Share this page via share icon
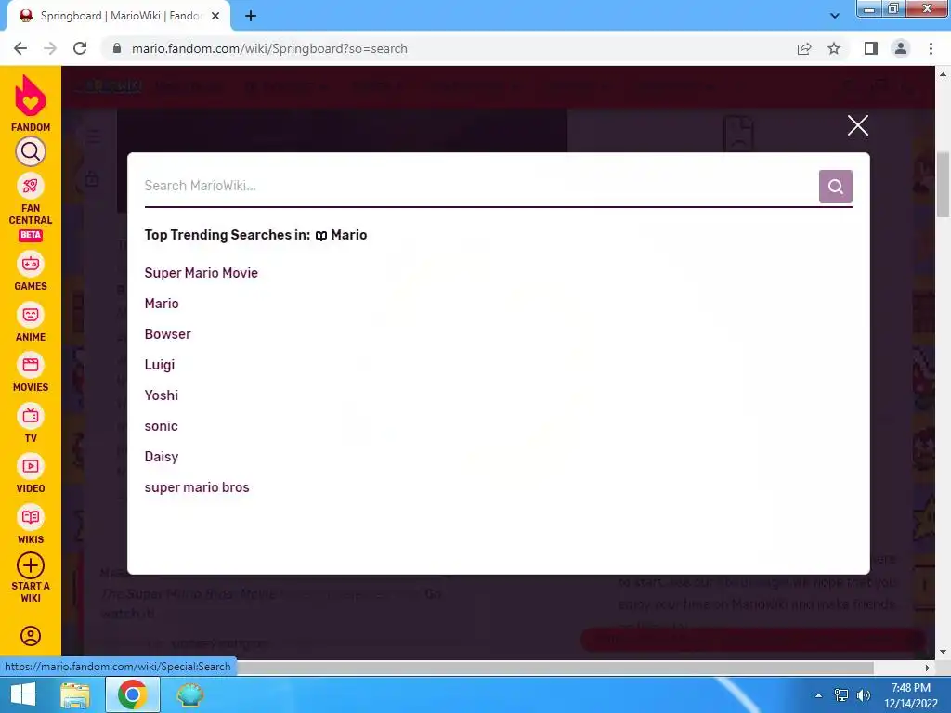This screenshot has width=951, height=713. tap(804, 48)
